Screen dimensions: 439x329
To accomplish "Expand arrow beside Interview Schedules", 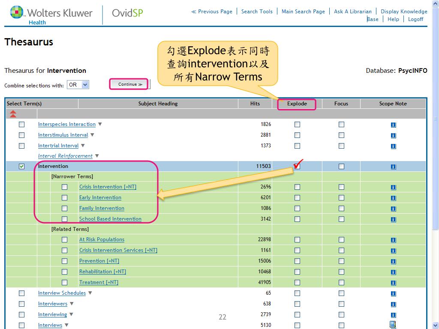I will coord(90,293).
